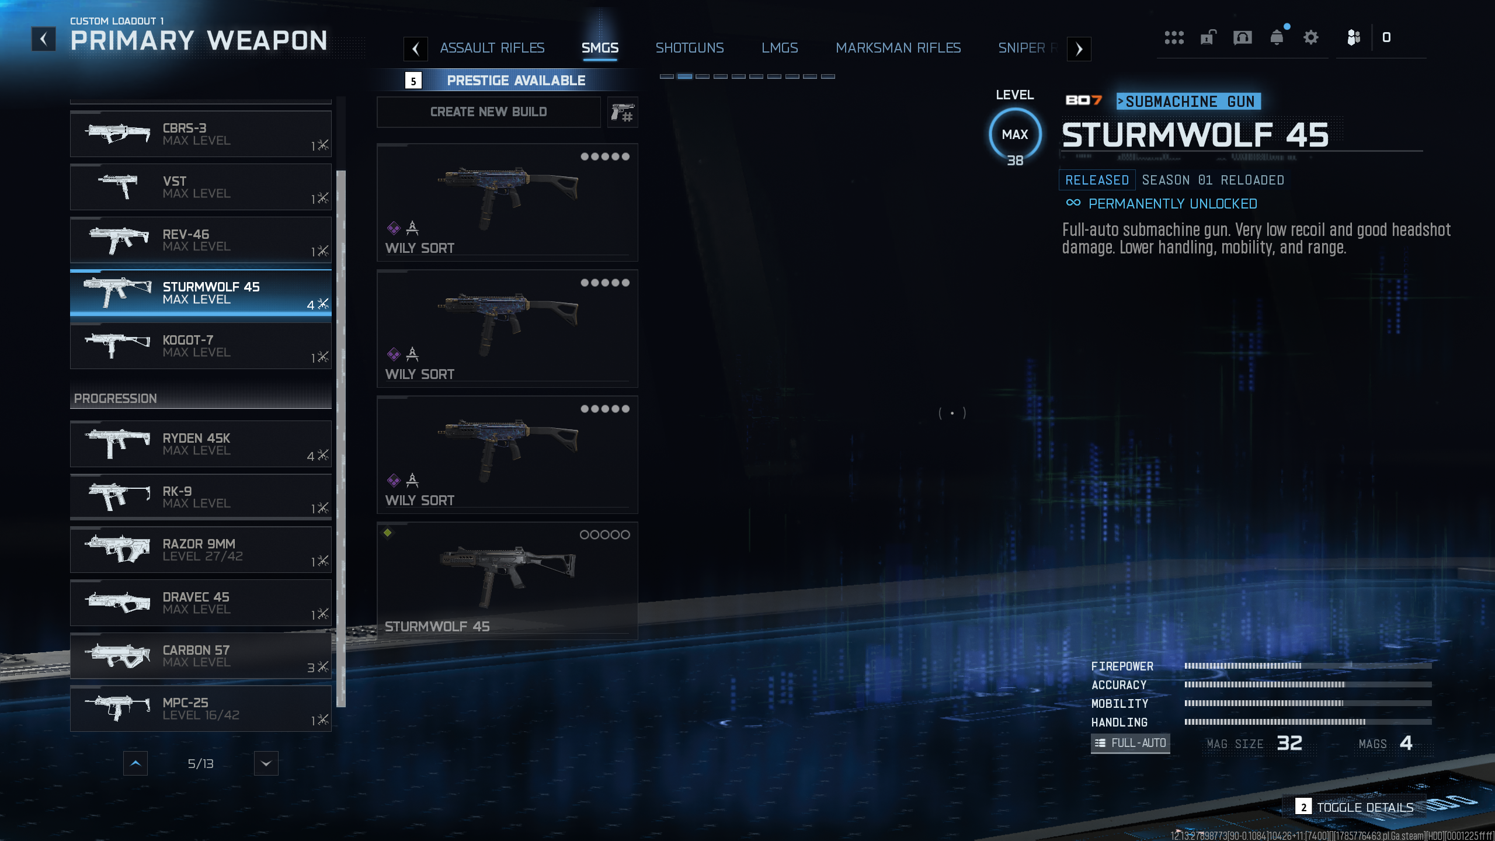The image size is (1495, 841).
Task: Switch to Shotguns tab
Action: [x=690, y=48]
